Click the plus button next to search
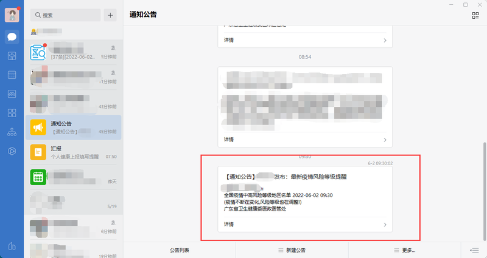487x258 pixels. click(110, 15)
